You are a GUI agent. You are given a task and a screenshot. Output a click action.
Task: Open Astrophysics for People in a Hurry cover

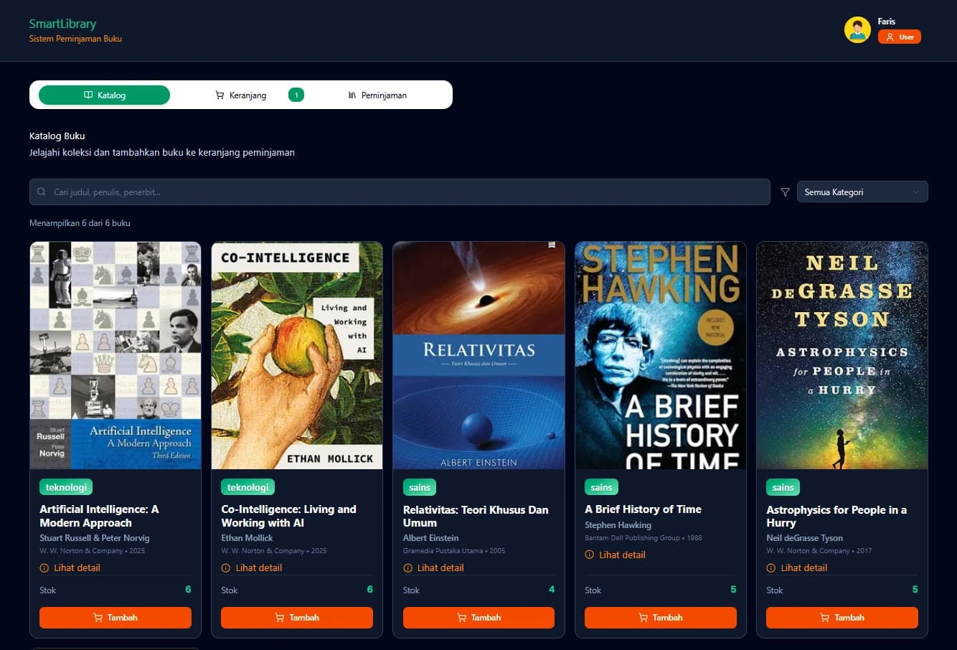click(842, 355)
